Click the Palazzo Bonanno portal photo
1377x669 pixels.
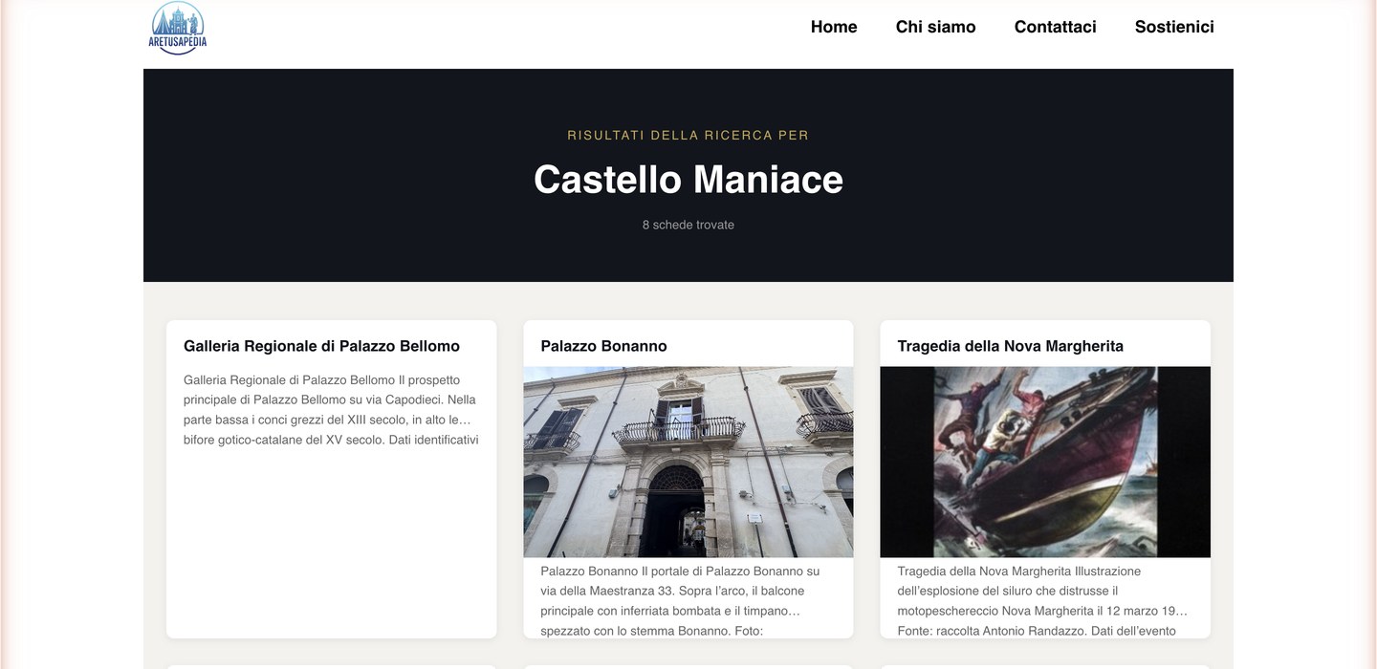coord(688,461)
